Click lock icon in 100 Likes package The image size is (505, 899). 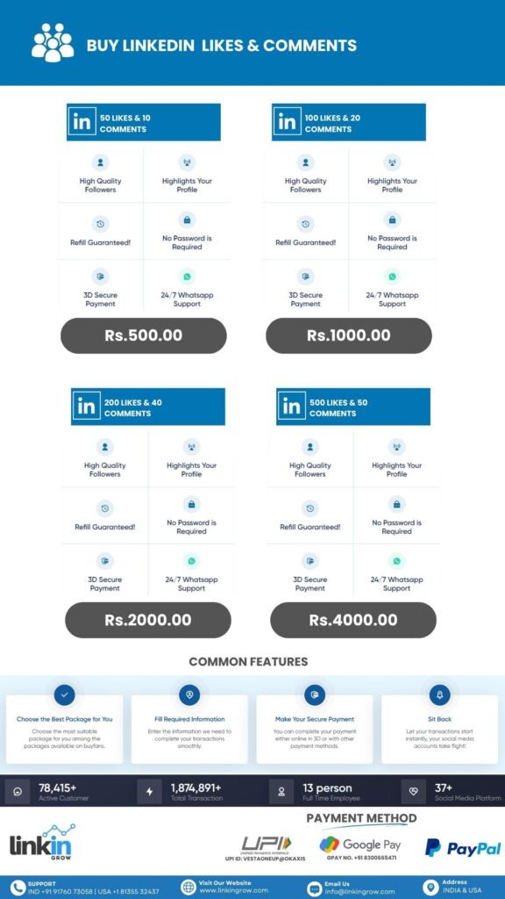392,219
